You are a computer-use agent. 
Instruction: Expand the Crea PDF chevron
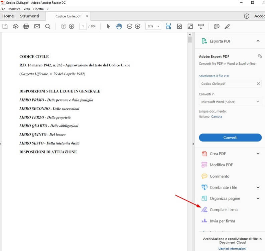[258, 154]
